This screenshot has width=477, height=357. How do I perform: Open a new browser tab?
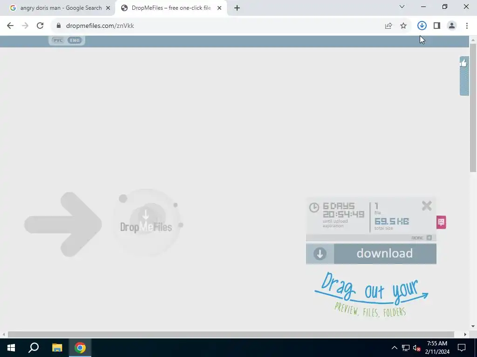tap(237, 8)
